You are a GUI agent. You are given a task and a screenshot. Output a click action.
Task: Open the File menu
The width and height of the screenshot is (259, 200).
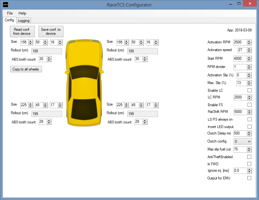(10, 13)
